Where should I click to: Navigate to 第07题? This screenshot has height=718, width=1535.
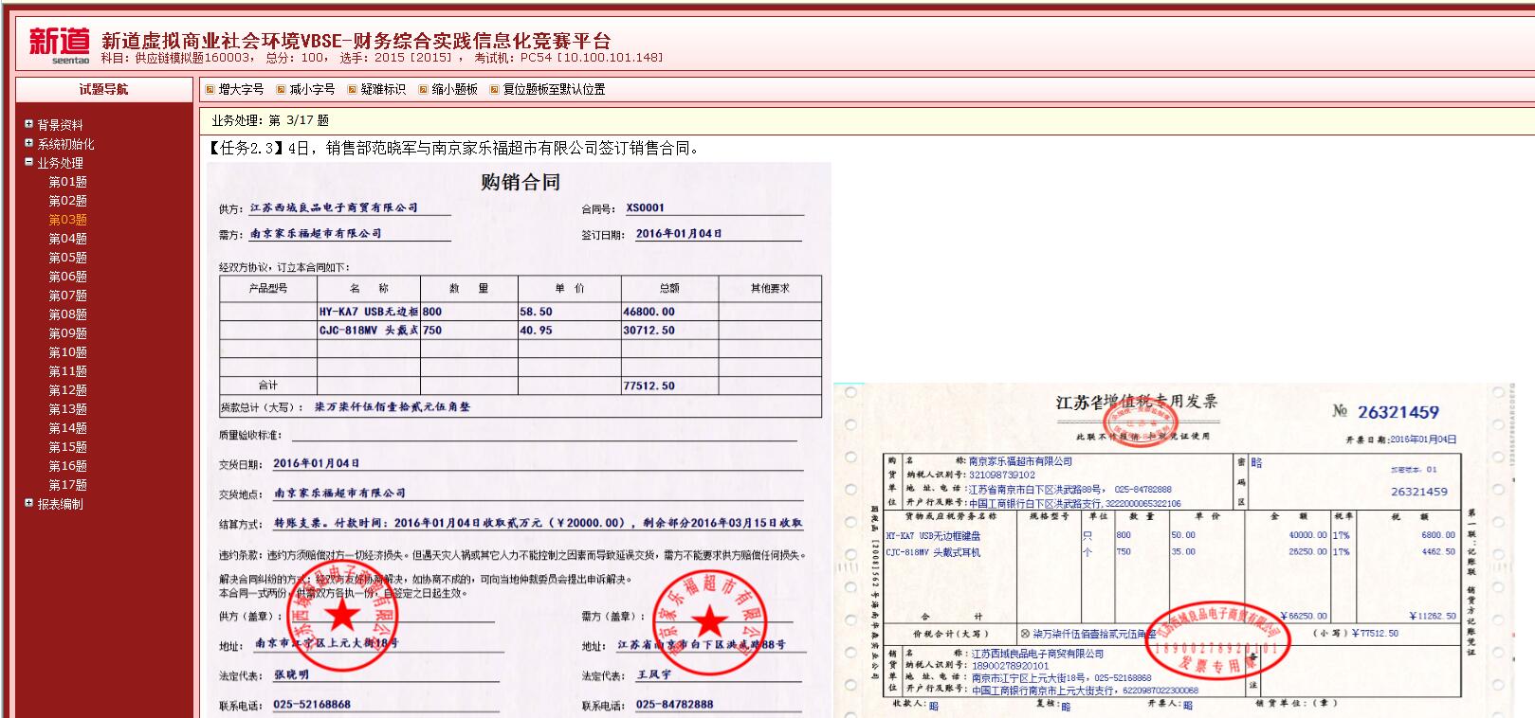(x=68, y=296)
